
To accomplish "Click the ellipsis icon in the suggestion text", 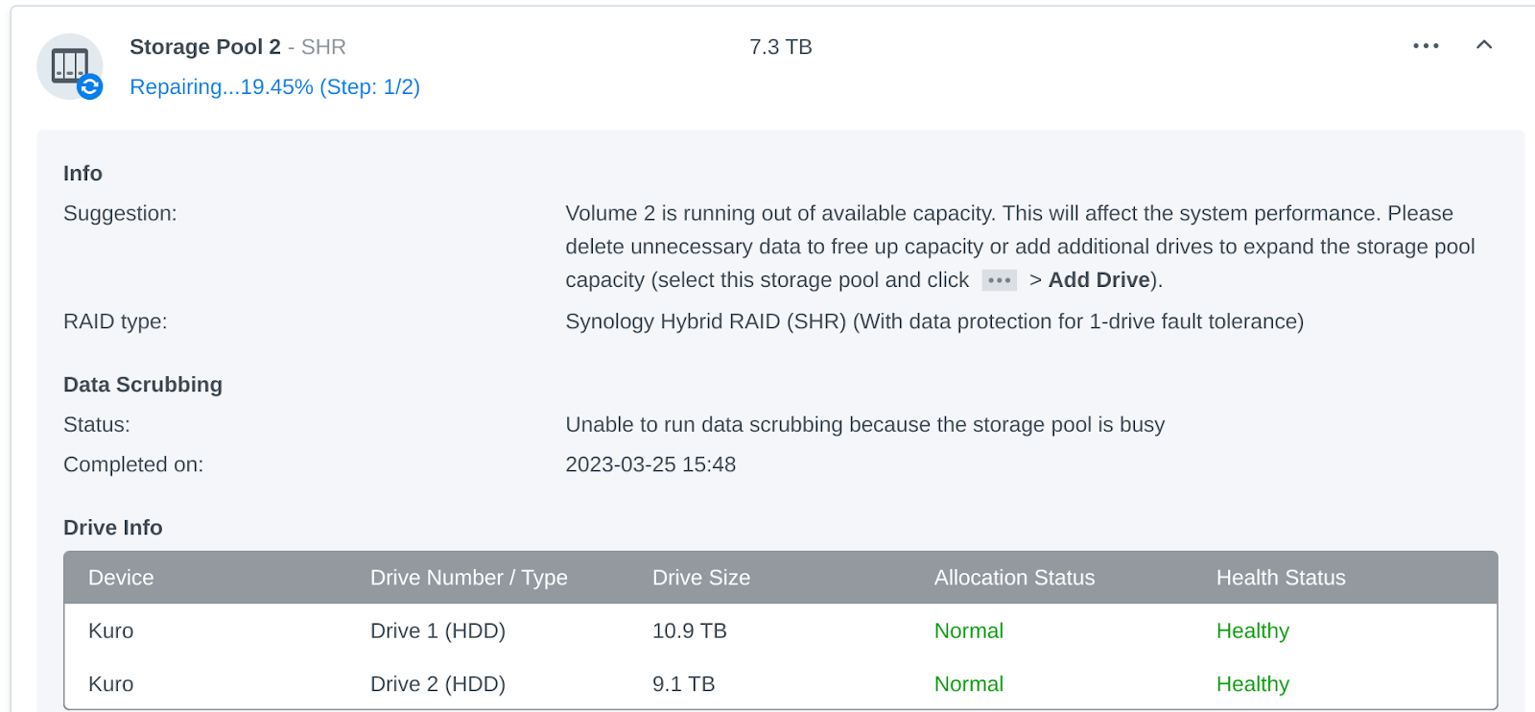I will [x=999, y=280].
